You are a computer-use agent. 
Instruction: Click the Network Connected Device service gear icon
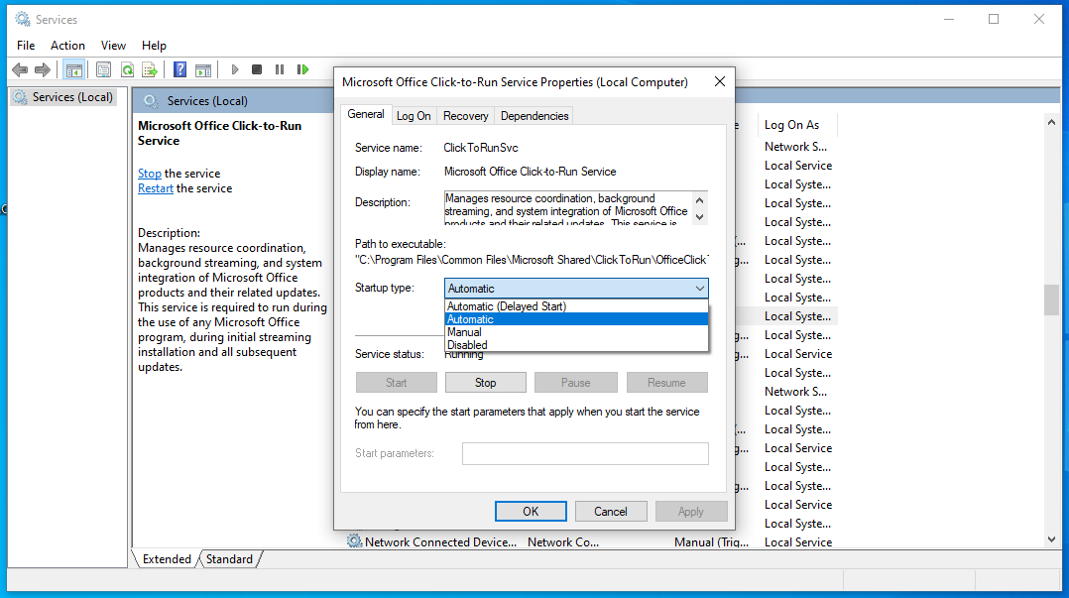point(354,541)
